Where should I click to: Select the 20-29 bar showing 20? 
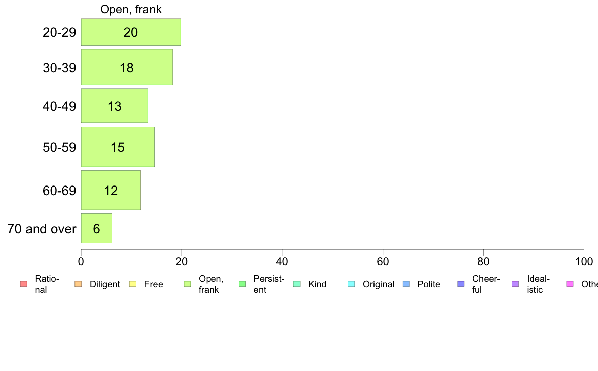coord(131,32)
